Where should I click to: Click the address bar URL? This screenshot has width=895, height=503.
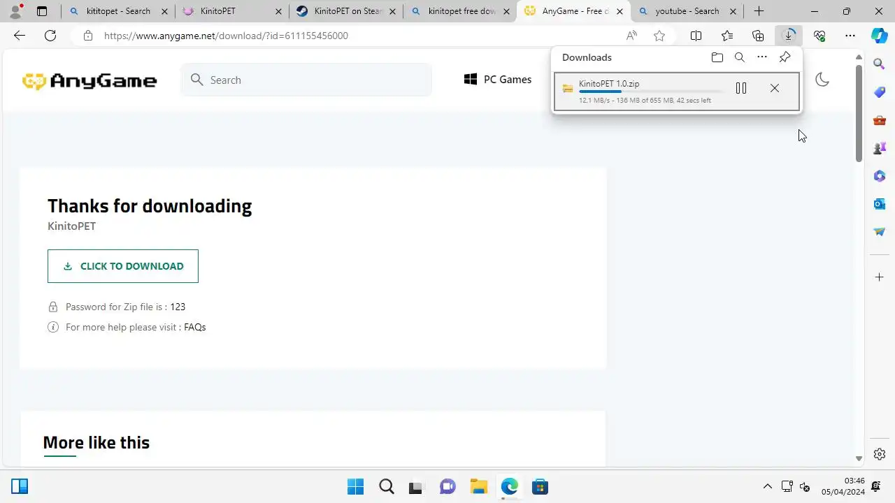coord(226,36)
